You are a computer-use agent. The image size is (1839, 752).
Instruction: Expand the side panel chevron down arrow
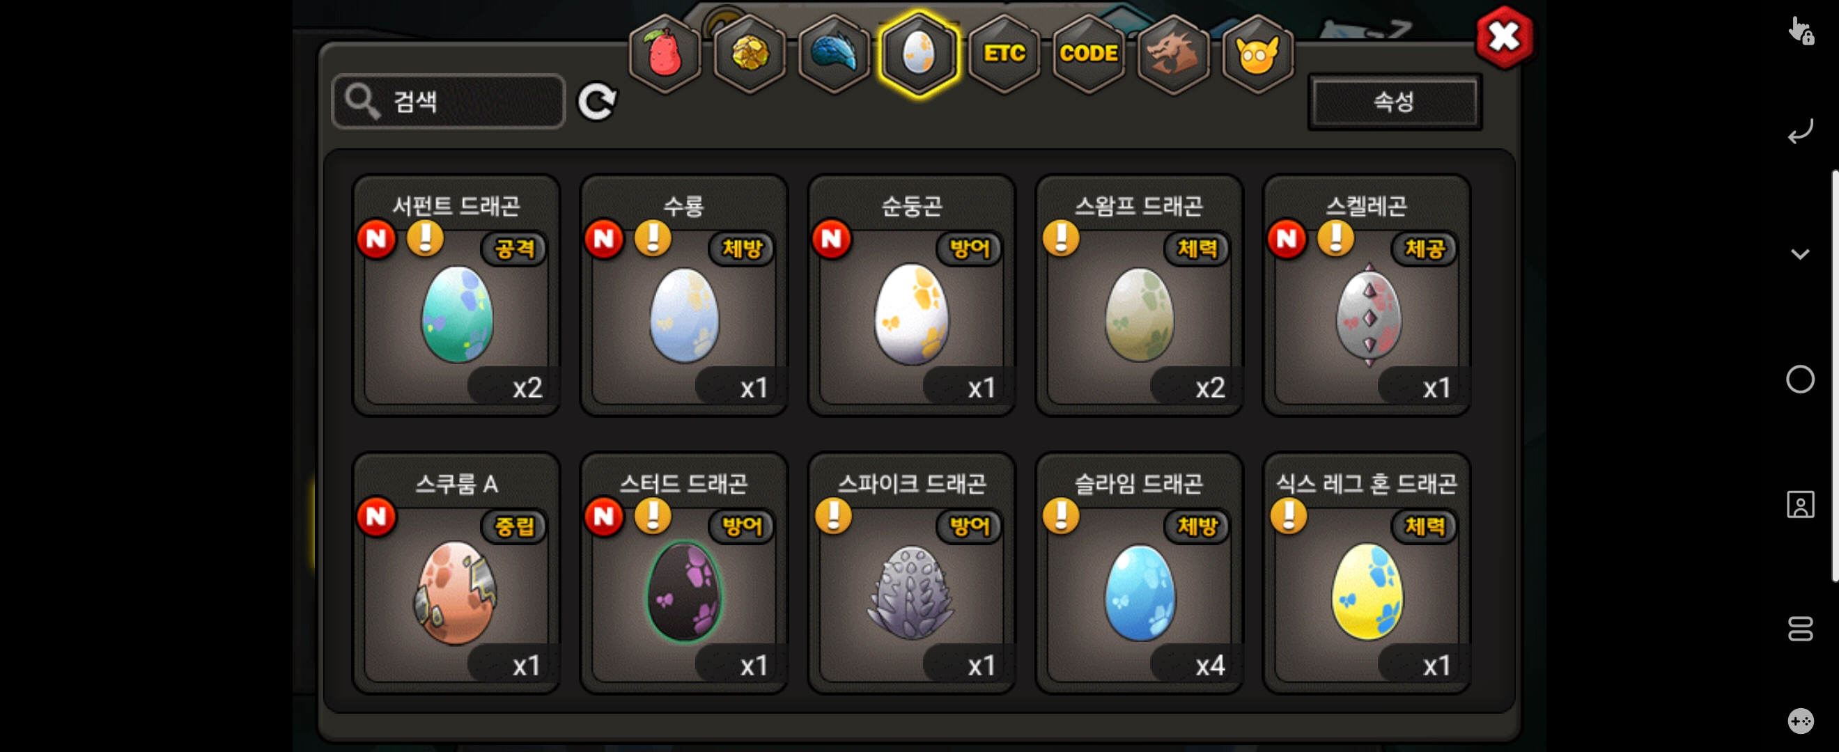pos(1800,254)
